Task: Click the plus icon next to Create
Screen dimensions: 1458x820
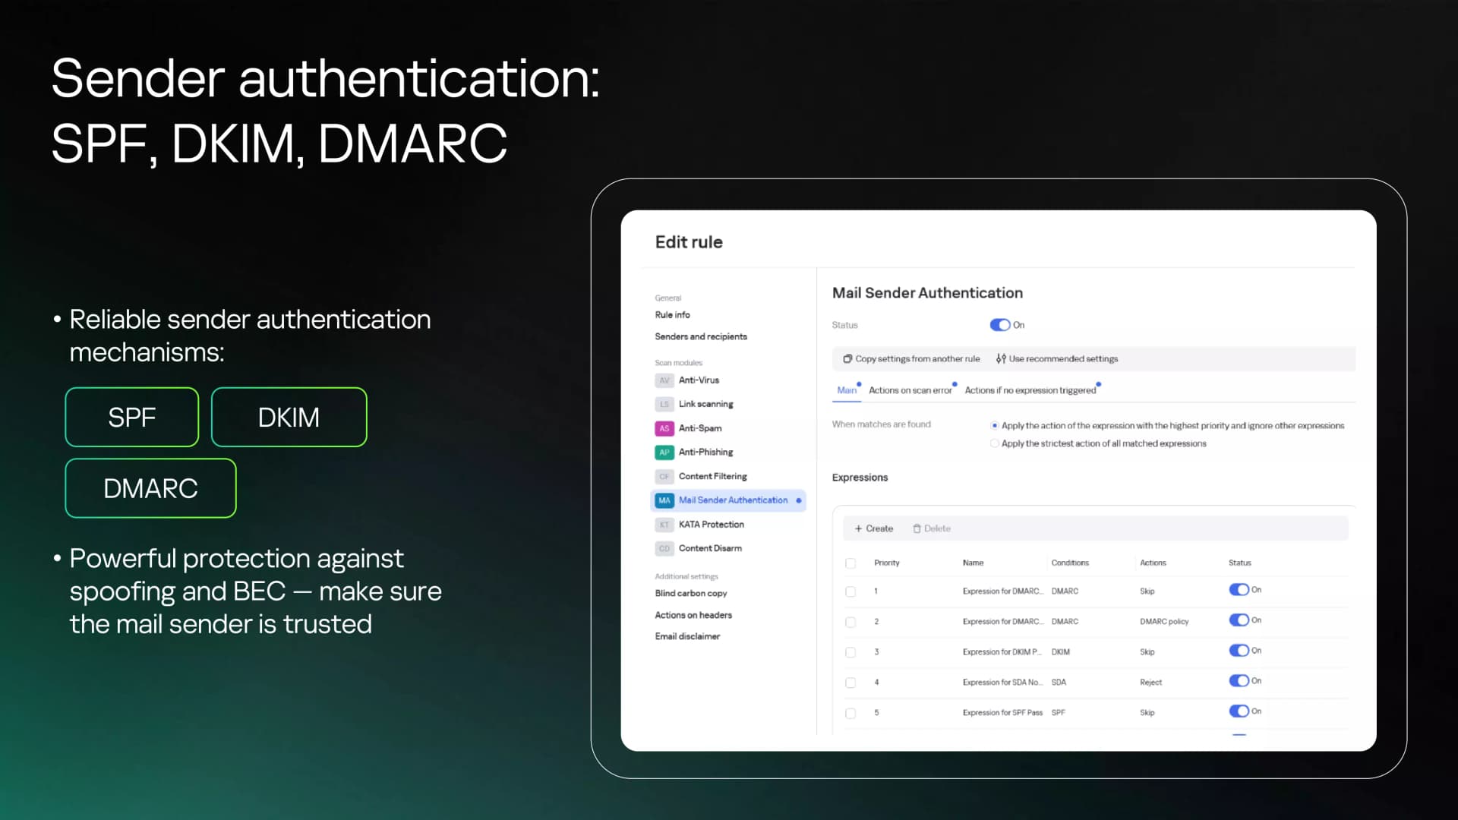Action: pos(858,528)
